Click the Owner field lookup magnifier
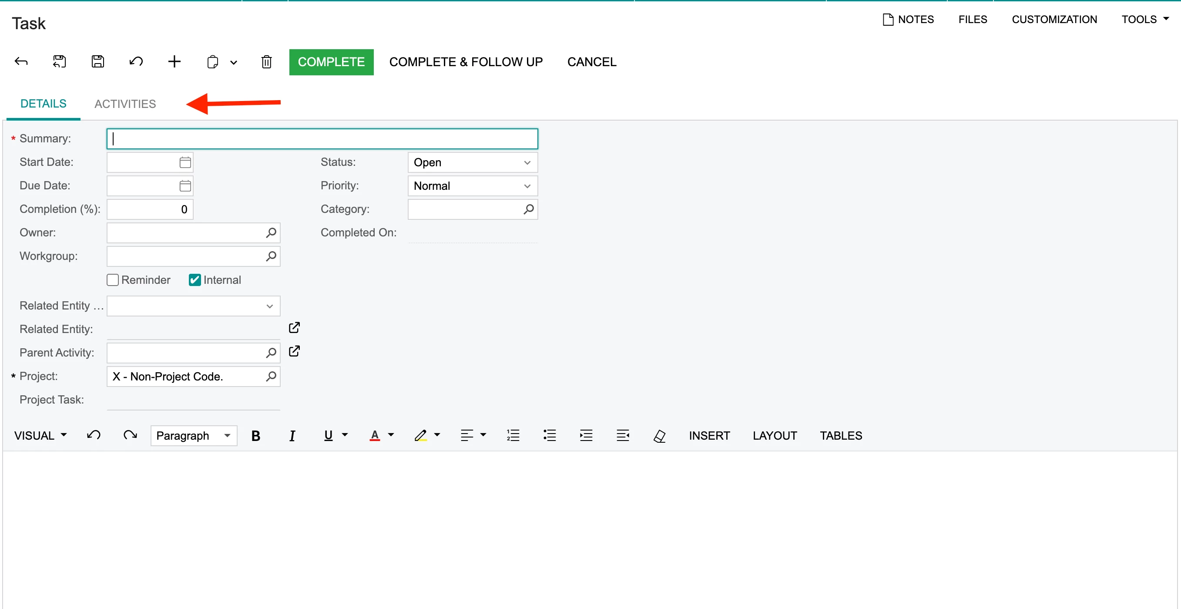 point(271,233)
